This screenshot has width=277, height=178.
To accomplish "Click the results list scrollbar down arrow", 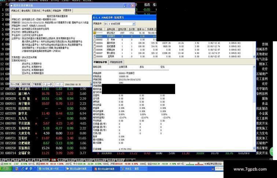I will click(254, 57).
